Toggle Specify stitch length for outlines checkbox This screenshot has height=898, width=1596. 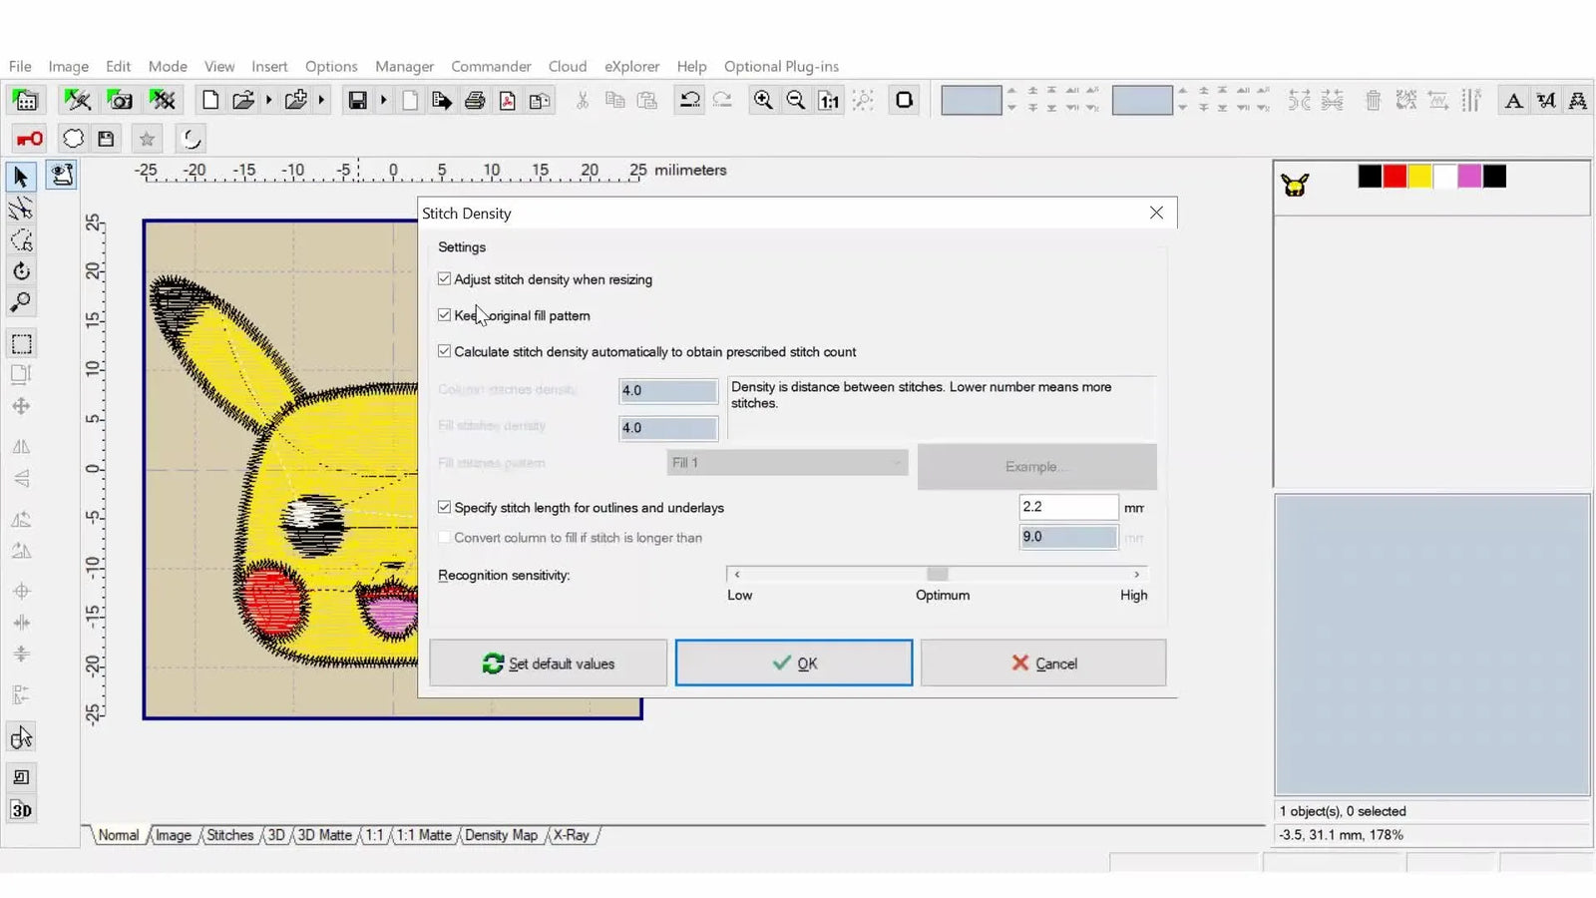(x=445, y=507)
